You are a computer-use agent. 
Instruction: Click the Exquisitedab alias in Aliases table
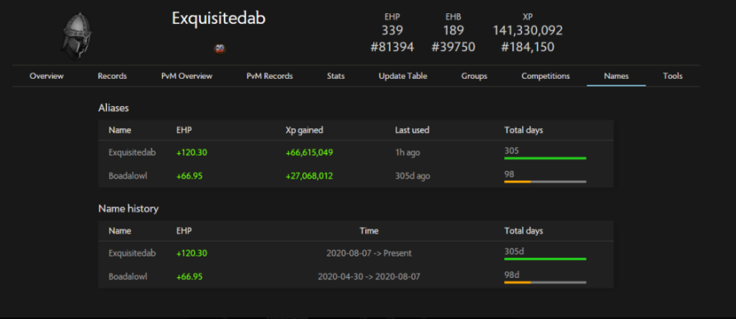coord(132,152)
